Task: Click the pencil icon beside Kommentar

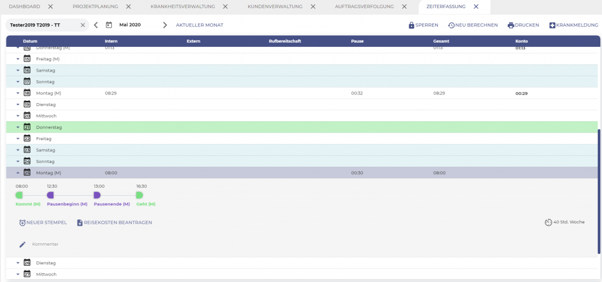Action: pyautogui.click(x=22, y=244)
